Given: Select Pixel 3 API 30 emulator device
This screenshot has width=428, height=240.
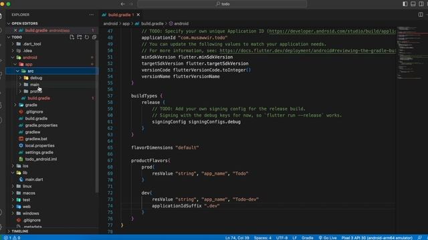Looking at the screenshot, I should click(x=377, y=237).
